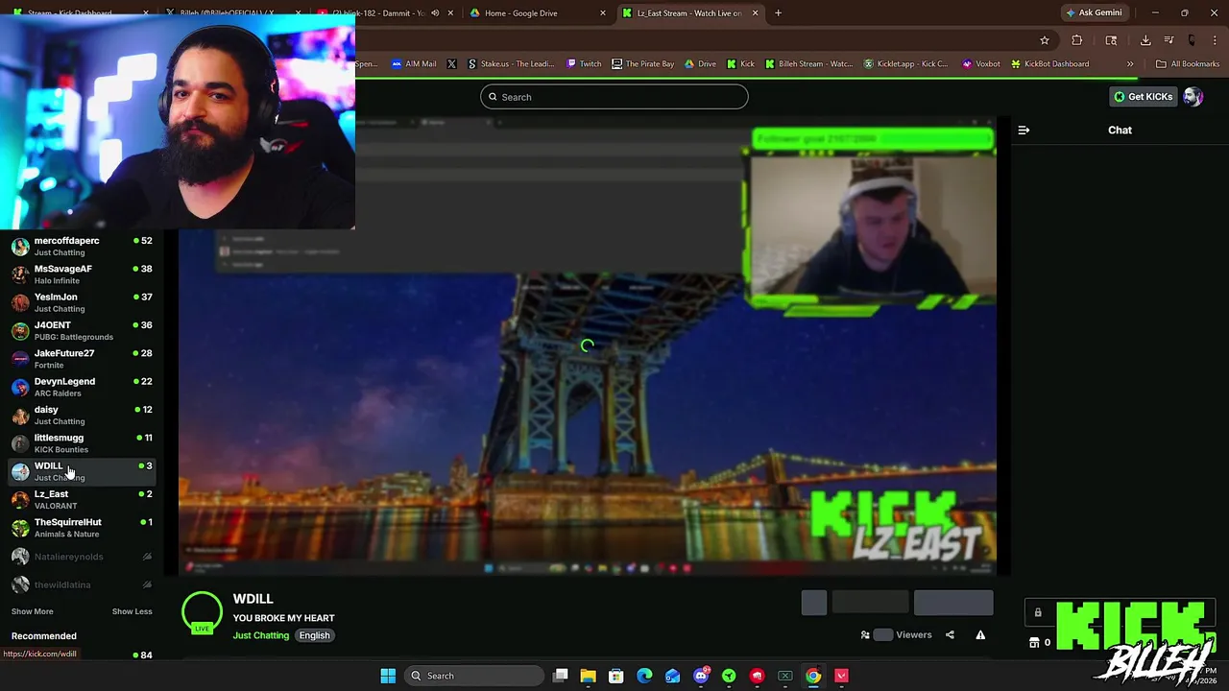Open Microsoft Store from taskbar
Image resolution: width=1229 pixels, height=691 pixels.
(616, 676)
